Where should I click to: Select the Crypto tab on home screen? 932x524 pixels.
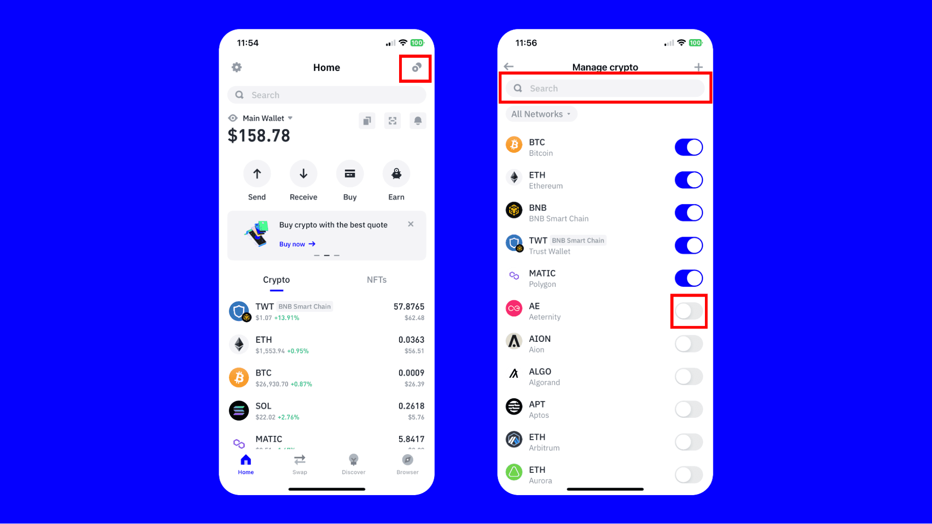[x=276, y=279]
